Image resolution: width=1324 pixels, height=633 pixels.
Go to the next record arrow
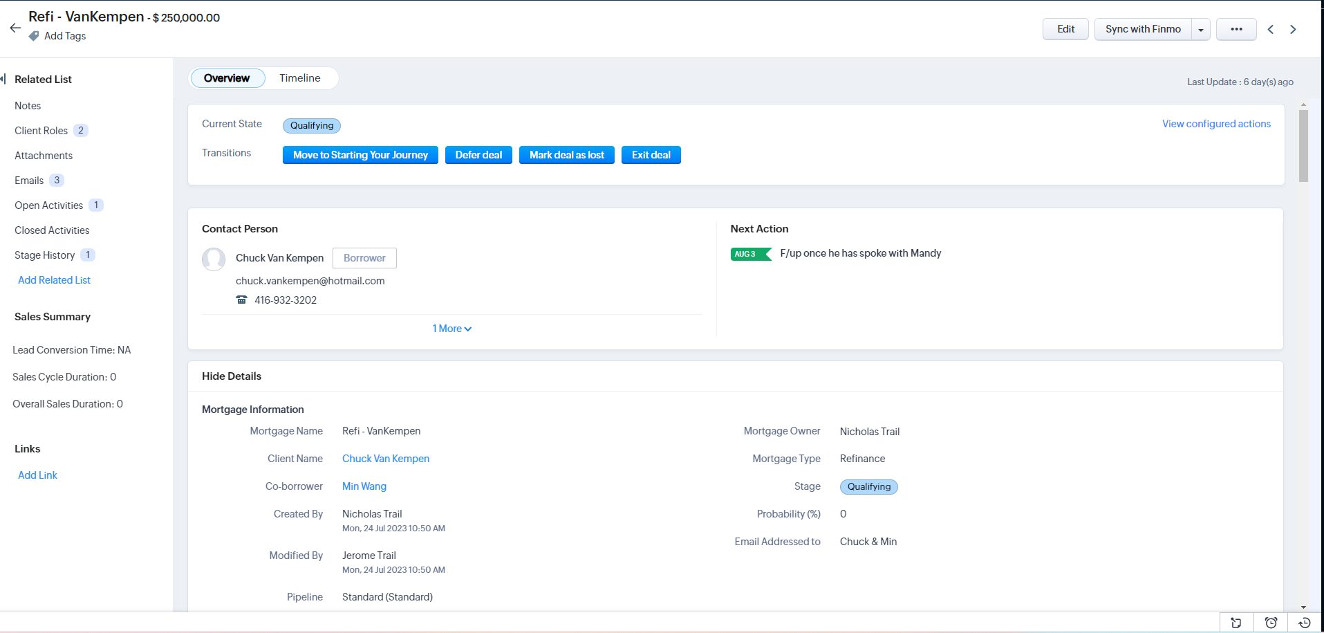pos(1293,29)
